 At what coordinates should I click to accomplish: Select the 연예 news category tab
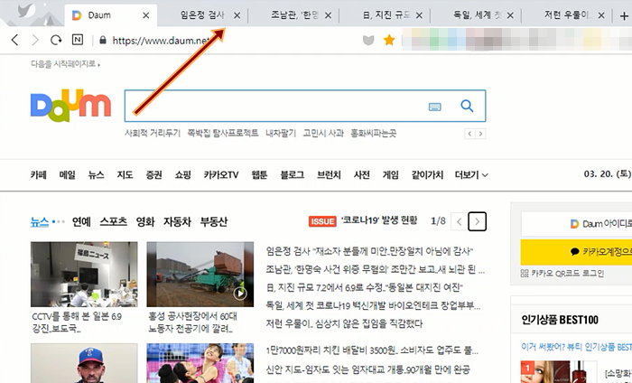81,221
